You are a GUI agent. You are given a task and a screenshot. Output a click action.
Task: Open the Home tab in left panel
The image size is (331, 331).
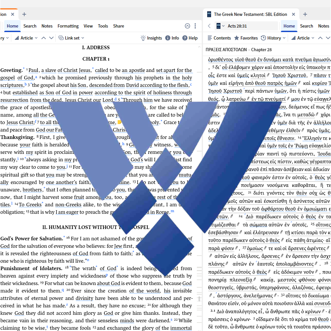tap(13, 26)
